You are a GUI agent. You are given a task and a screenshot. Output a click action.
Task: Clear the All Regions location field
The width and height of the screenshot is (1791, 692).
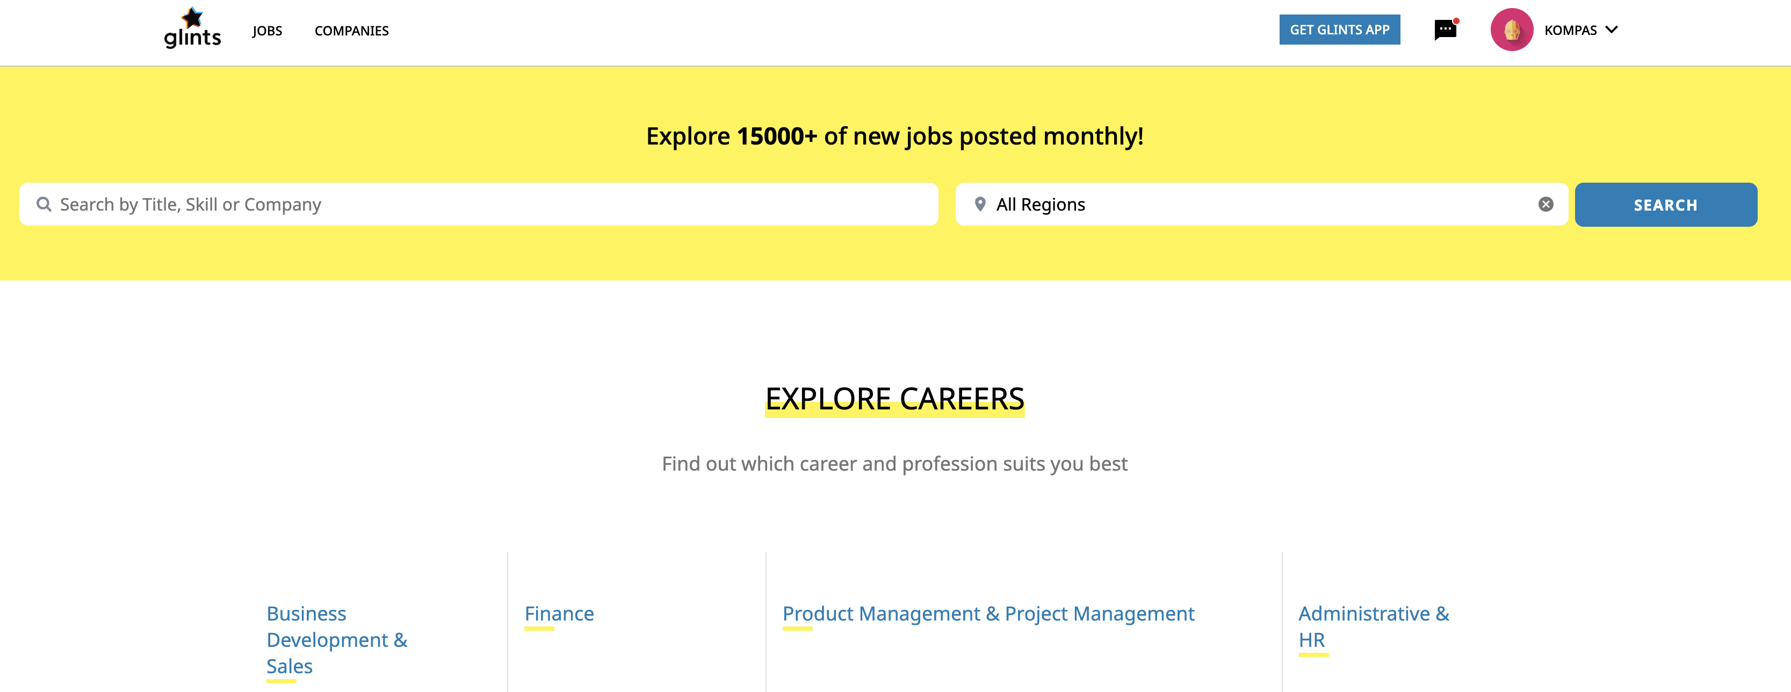pyautogui.click(x=1546, y=205)
